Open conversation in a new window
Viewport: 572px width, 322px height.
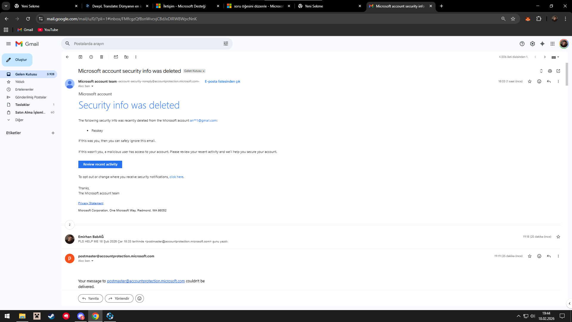click(x=558, y=71)
